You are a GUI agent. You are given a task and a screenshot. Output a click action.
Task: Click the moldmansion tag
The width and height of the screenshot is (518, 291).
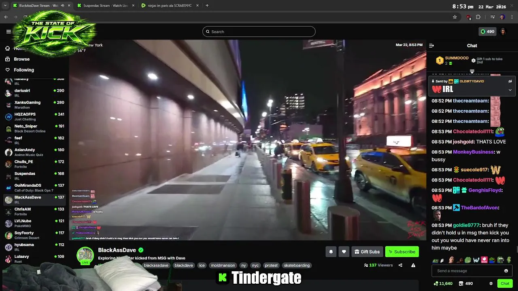click(x=223, y=266)
